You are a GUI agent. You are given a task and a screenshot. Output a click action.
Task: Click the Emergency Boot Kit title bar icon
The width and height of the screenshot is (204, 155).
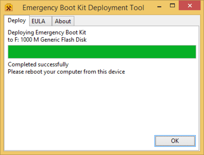(x=9, y=7)
